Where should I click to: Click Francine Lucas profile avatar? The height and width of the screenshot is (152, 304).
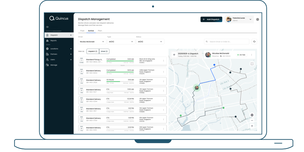pyautogui.click(x=229, y=19)
